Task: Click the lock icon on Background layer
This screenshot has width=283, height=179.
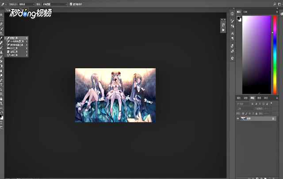Action: click(273, 119)
